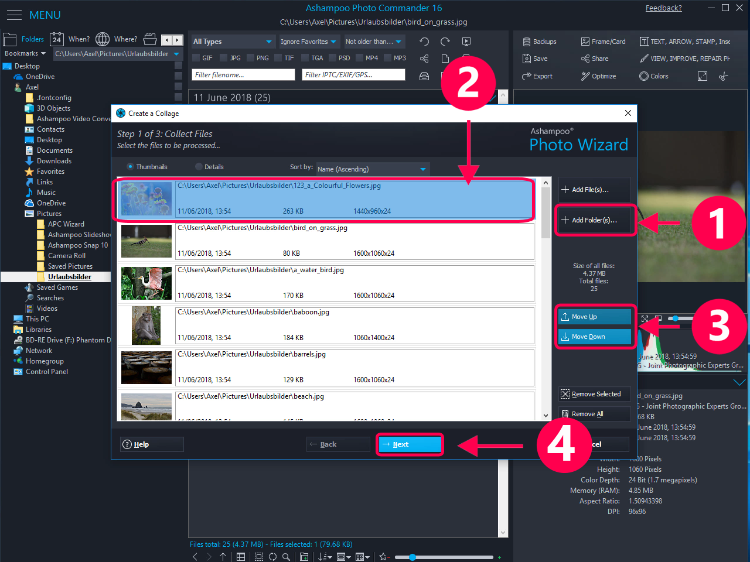
Task: Click the print tray icon in browser toolbar
Action: click(x=424, y=76)
